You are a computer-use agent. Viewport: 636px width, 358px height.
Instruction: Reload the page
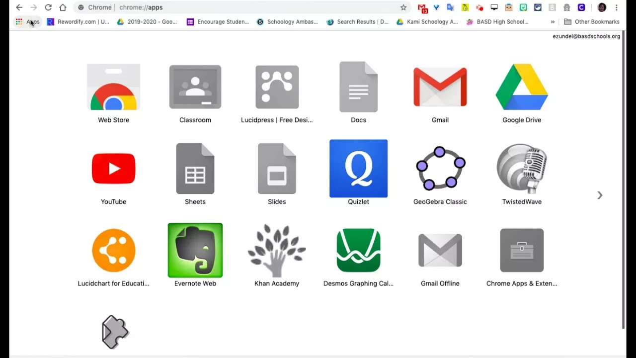[x=48, y=7]
